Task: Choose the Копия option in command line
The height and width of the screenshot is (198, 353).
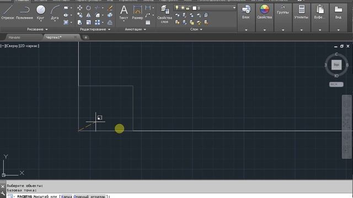Action: pos(67,196)
